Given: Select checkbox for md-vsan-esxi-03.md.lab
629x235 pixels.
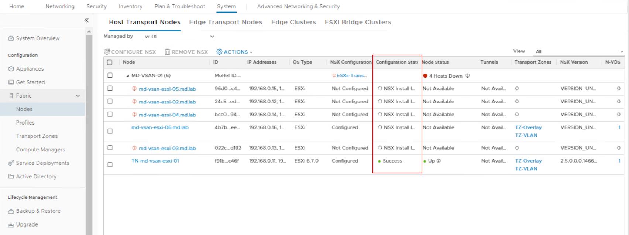Looking at the screenshot, I should (110, 147).
